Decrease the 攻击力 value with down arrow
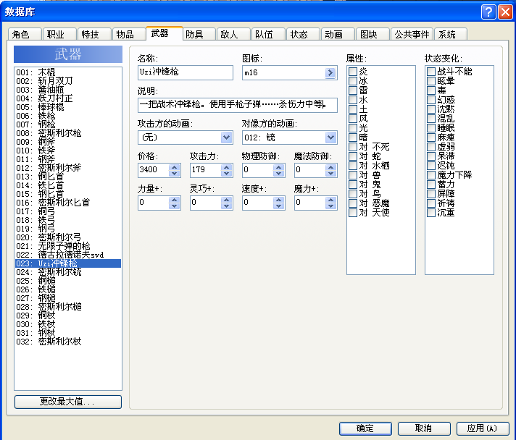This screenshot has width=516, height=440. [x=226, y=174]
